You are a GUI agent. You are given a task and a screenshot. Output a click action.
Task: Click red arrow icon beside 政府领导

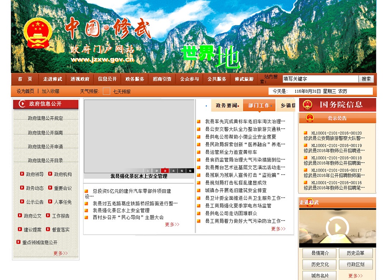tap(22, 174)
